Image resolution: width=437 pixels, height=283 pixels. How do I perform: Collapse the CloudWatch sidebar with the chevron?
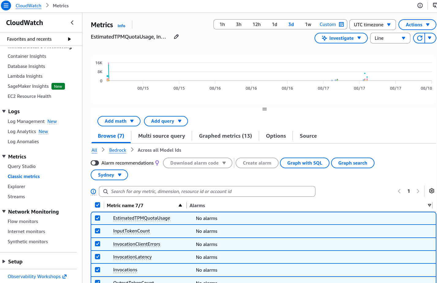pos(72,23)
